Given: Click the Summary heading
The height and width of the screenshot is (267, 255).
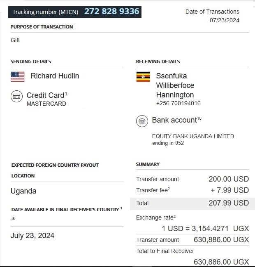Looking at the screenshot, I should (x=148, y=164).
